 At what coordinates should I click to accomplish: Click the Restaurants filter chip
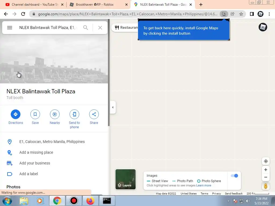pyautogui.click(x=125, y=28)
